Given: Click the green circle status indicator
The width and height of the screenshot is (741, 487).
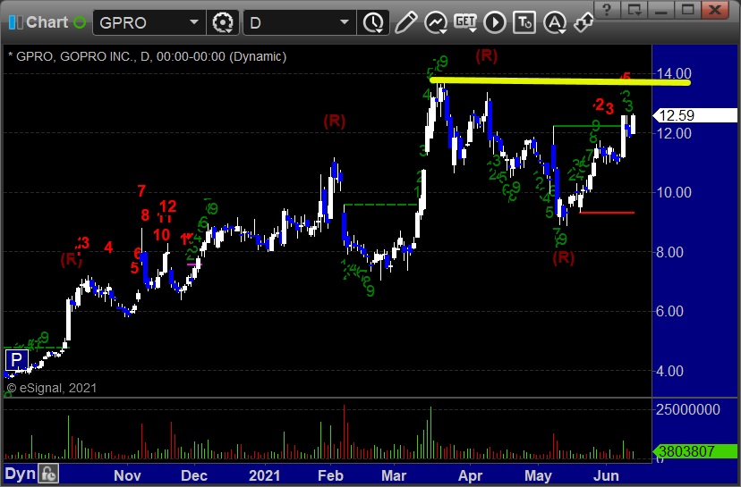Looking at the screenshot, I should (x=80, y=22).
